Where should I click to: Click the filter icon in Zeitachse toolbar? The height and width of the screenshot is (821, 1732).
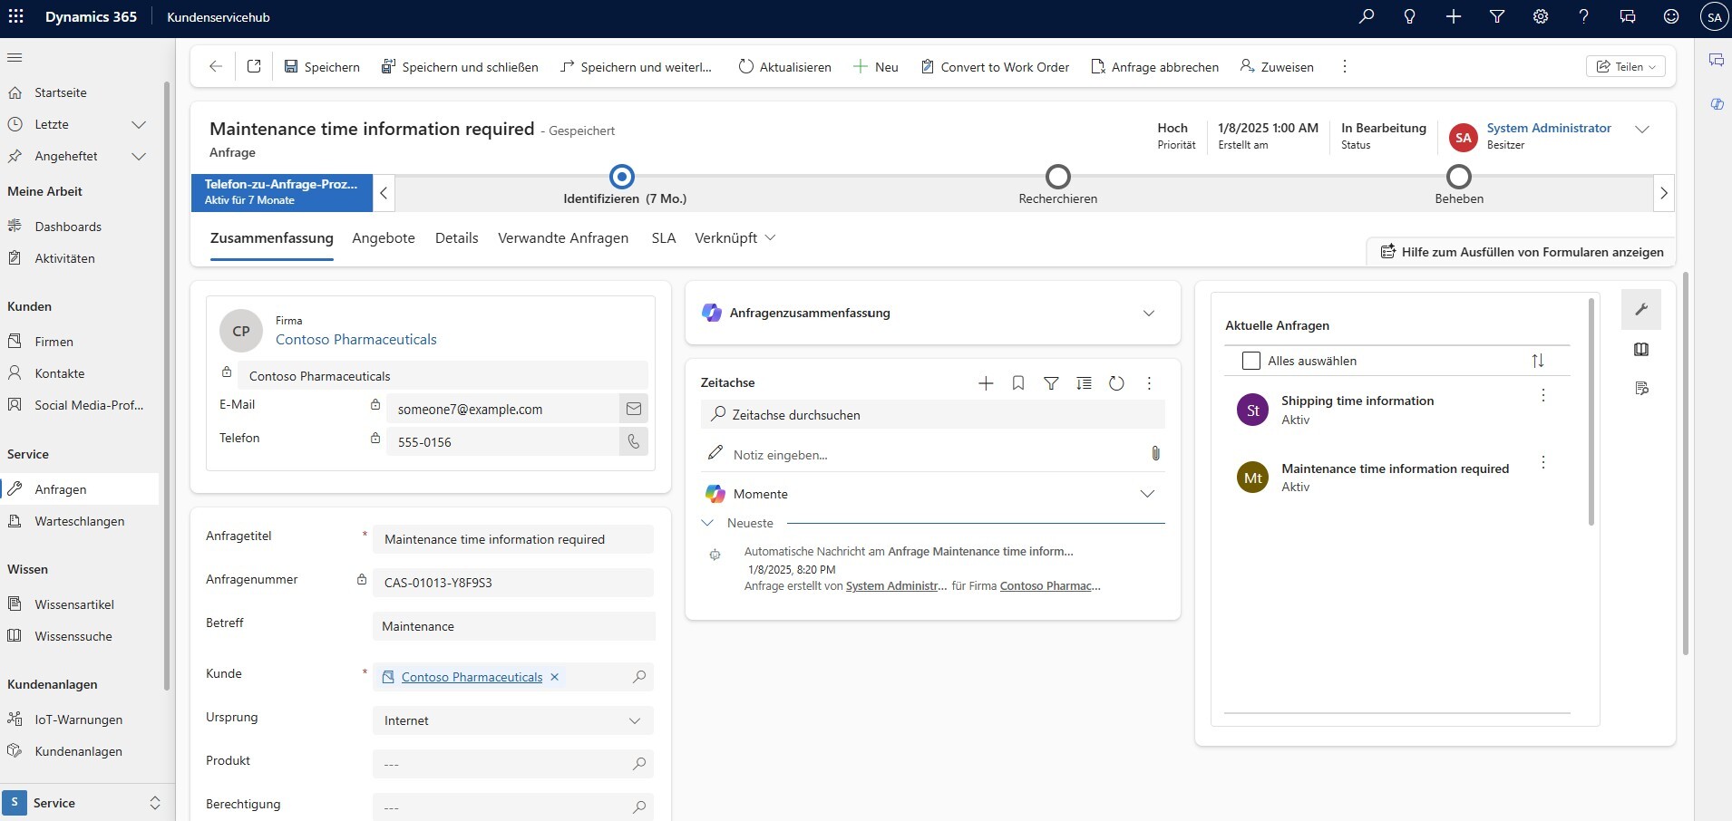coord(1051,383)
